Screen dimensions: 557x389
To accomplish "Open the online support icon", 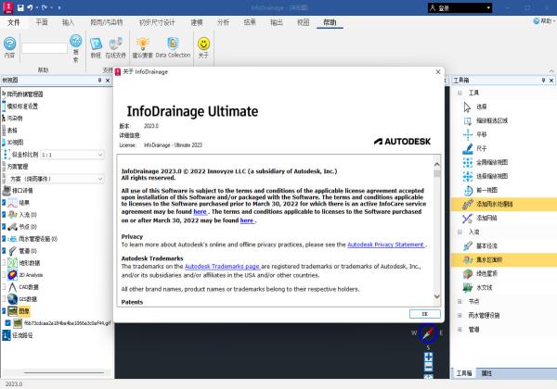I will click(116, 44).
